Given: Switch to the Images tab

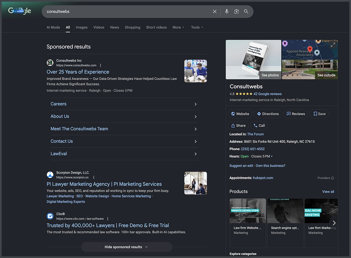Looking at the screenshot, I should pos(81,27).
